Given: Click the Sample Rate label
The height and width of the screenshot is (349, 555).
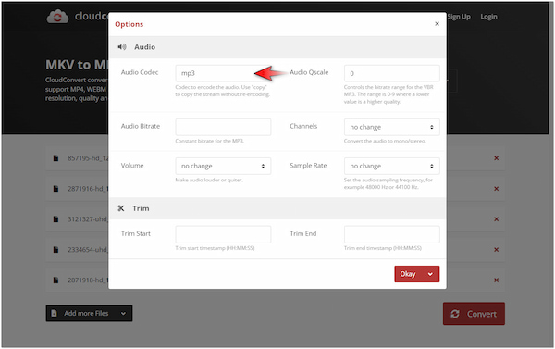Looking at the screenshot, I should 308,166.
